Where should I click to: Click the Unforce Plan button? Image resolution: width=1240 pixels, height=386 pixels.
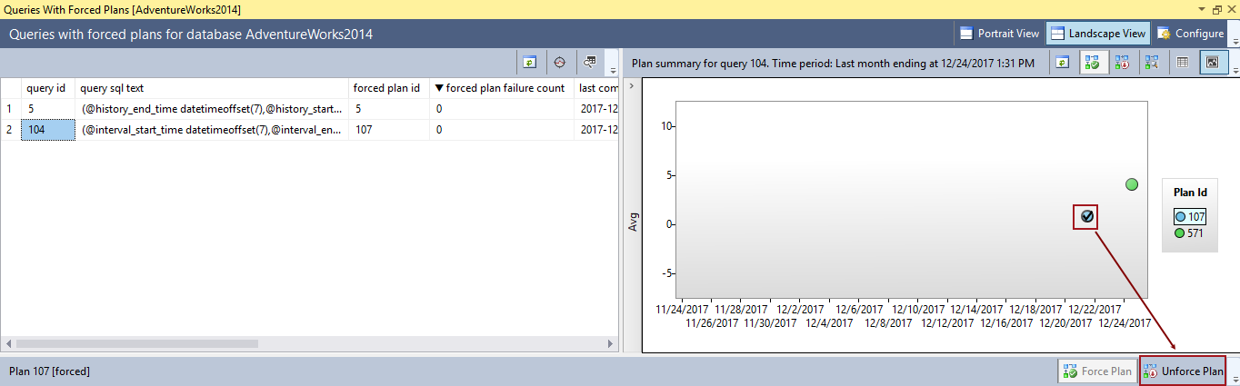1183,371
